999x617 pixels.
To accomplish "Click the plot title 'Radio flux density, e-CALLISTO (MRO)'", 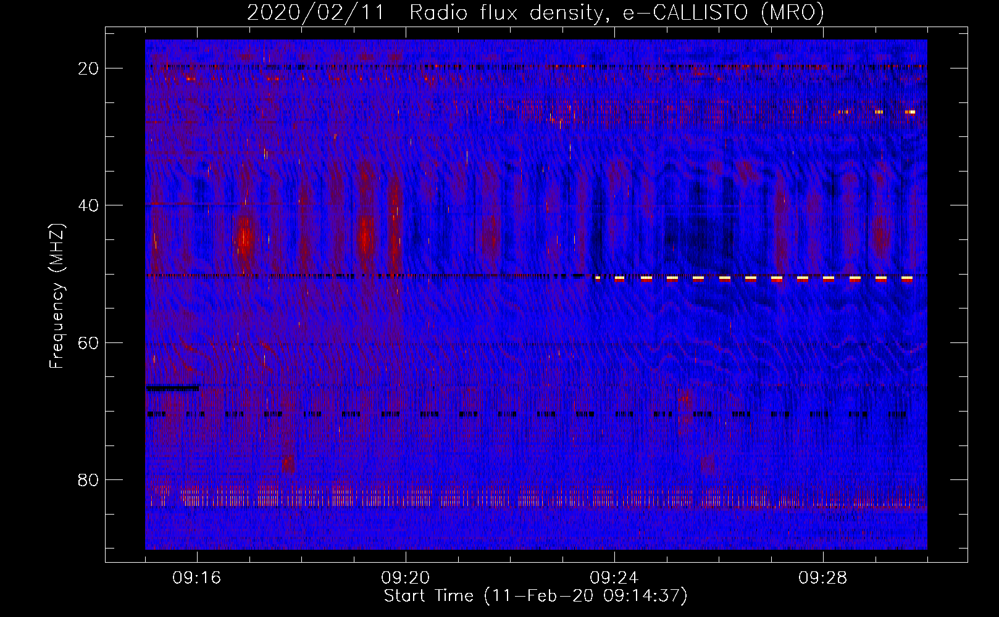I will 617,13.
